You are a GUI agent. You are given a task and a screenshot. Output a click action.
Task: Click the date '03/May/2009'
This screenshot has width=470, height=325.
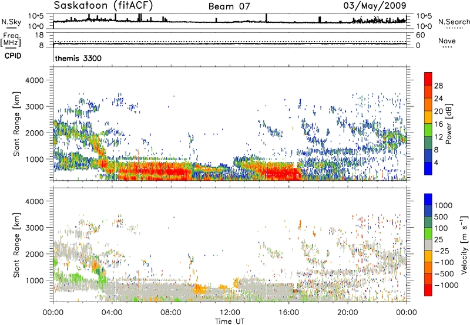(x=375, y=6)
